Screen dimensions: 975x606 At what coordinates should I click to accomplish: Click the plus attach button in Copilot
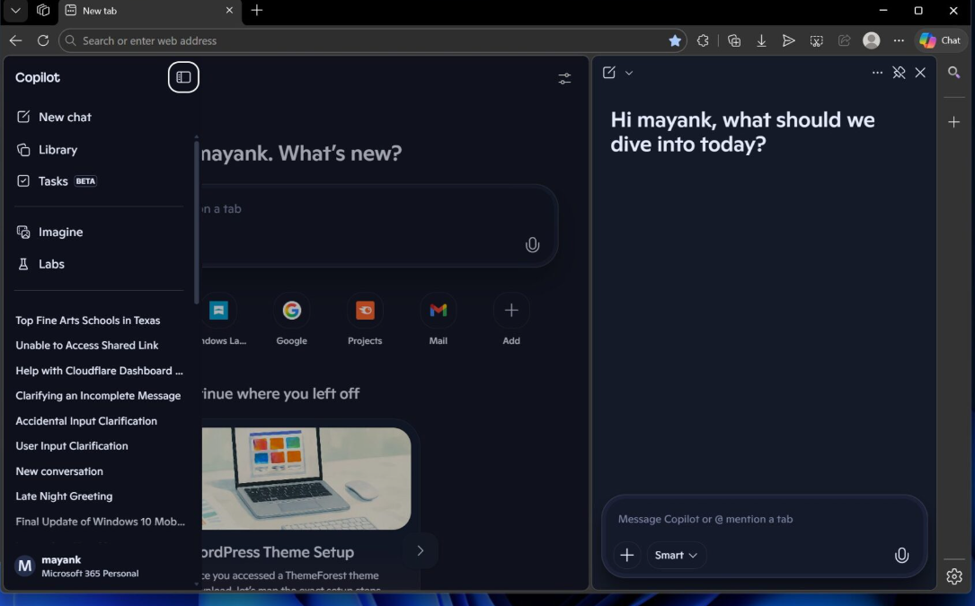[627, 555]
